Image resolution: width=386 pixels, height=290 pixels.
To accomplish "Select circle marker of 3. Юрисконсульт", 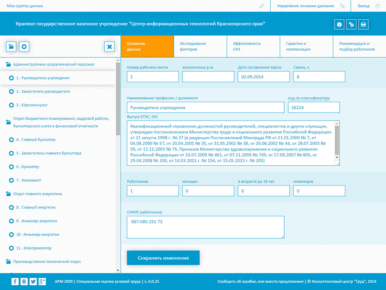I will [11, 105].
